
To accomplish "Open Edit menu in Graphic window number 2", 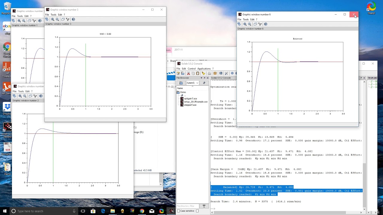I will [x=27, y=91].
